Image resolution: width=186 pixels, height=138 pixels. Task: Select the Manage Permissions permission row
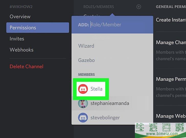click(171, 79)
